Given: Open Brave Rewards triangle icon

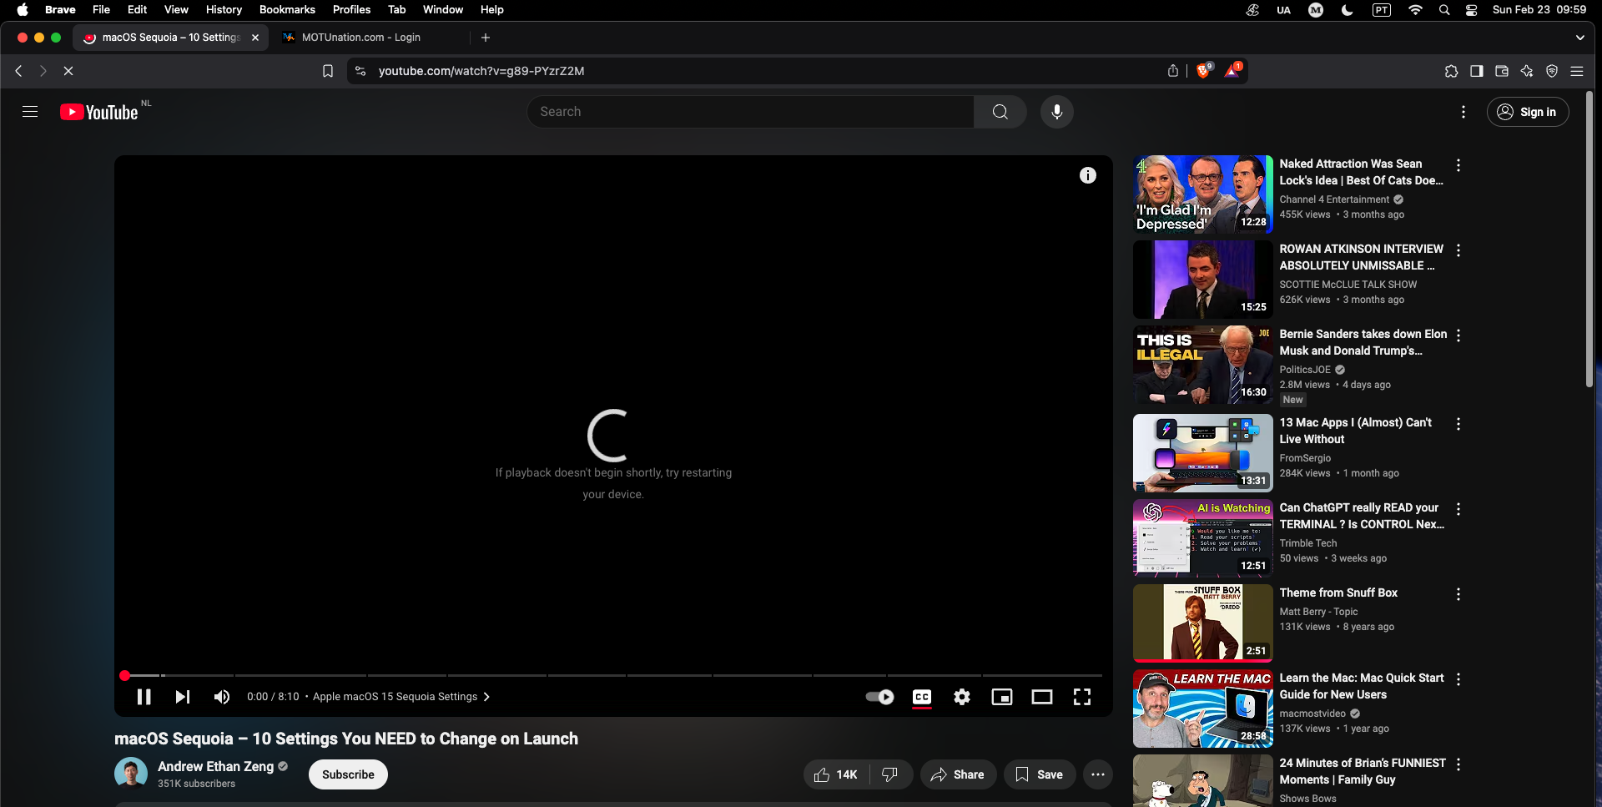Looking at the screenshot, I should tap(1232, 71).
